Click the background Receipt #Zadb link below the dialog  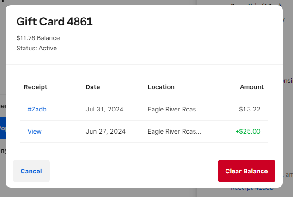(252, 188)
